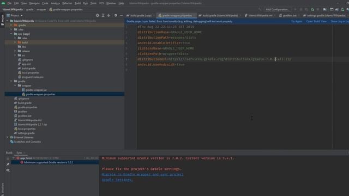The width and height of the screenshot is (349, 196).
Task: Click the eye filter icon in Build panel
Action: [8, 170]
